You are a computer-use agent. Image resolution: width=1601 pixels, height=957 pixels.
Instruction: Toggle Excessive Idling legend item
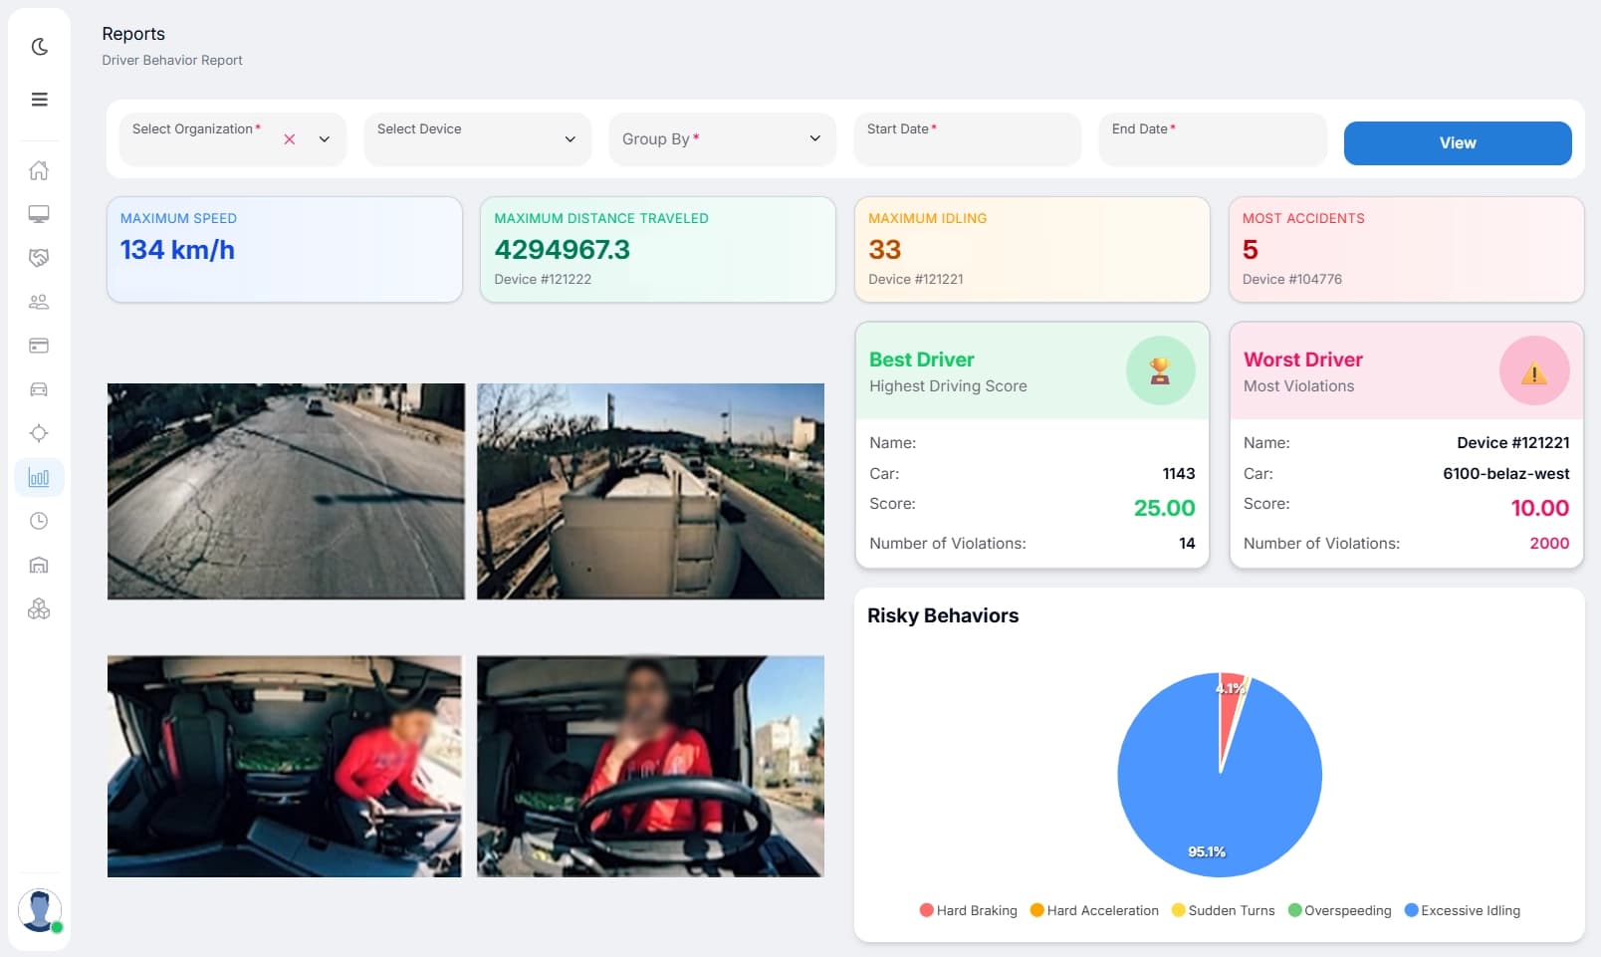pos(1463,910)
